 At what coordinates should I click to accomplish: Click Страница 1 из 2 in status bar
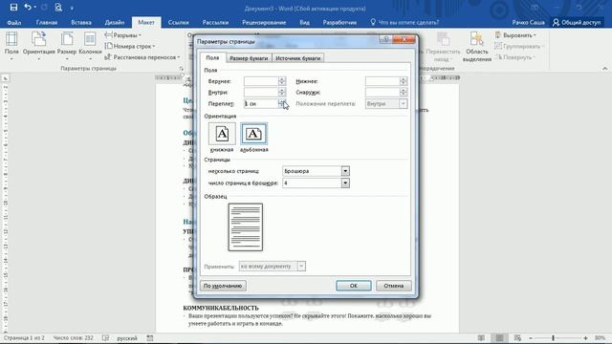tap(24, 337)
